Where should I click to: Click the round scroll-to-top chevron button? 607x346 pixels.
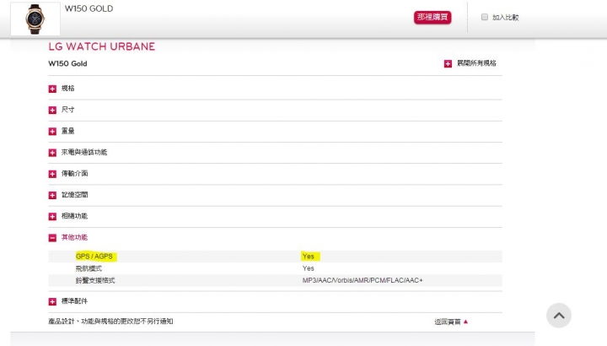(x=559, y=316)
